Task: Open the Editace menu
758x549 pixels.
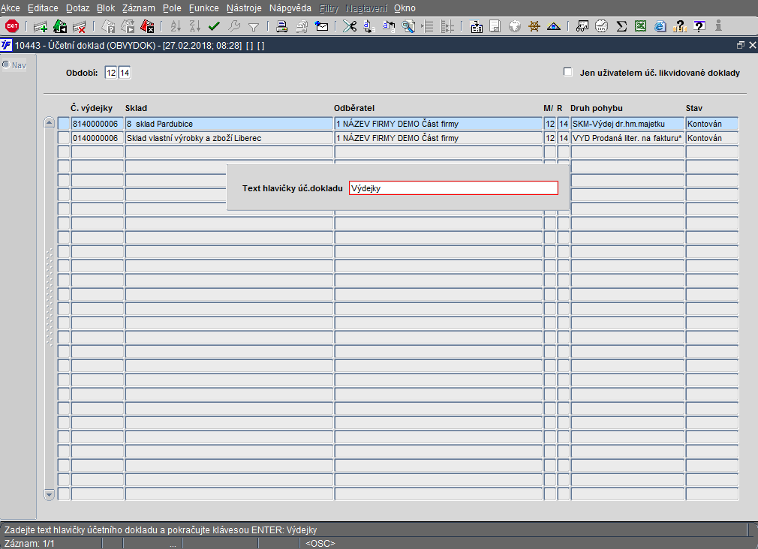Action: point(43,7)
